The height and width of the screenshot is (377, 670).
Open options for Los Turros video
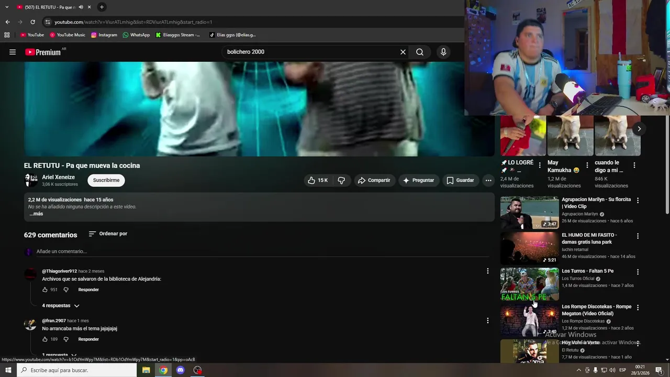(638, 272)
